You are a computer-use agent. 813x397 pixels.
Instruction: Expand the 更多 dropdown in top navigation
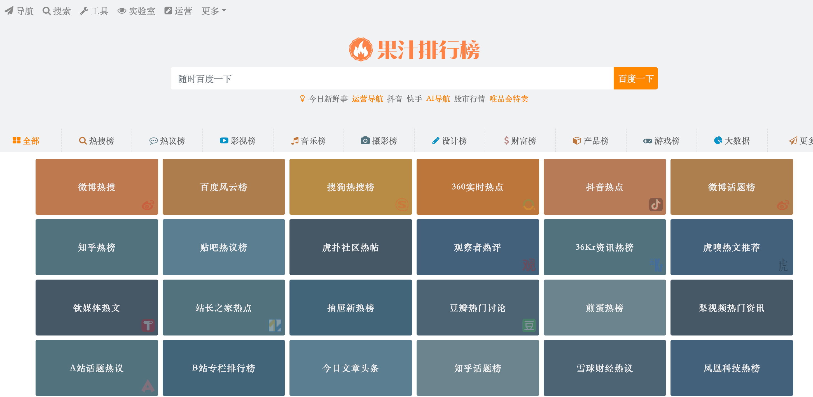(x=214, y=11)
